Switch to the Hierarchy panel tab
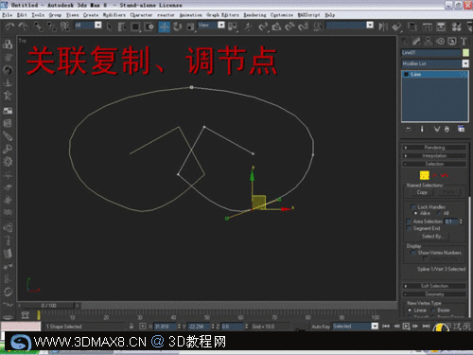 point(429,41)
